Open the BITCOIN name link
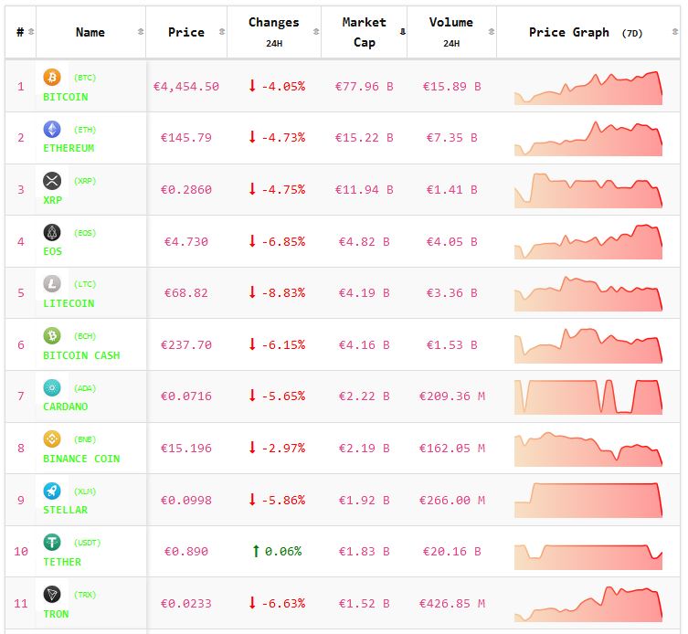This screenshot has width=688, height=634. (x=66, y=97)
